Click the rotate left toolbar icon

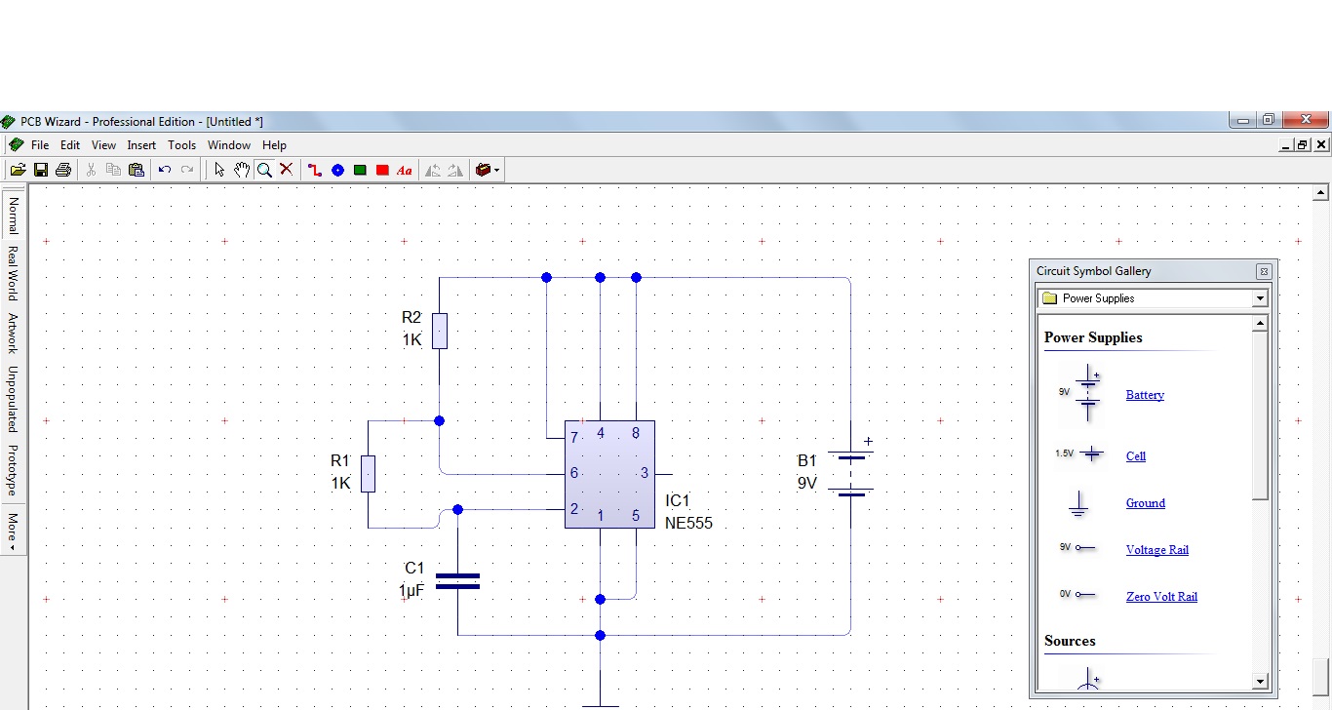point(433,170)
